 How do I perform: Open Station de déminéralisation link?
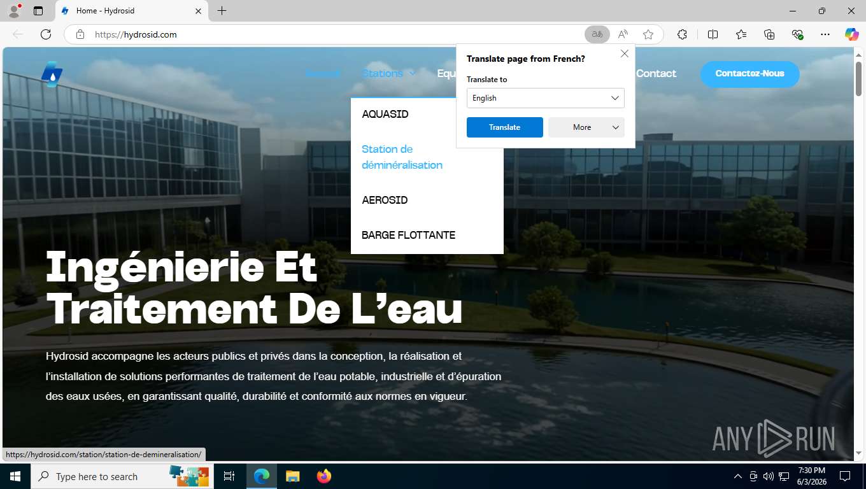point(402,157)
